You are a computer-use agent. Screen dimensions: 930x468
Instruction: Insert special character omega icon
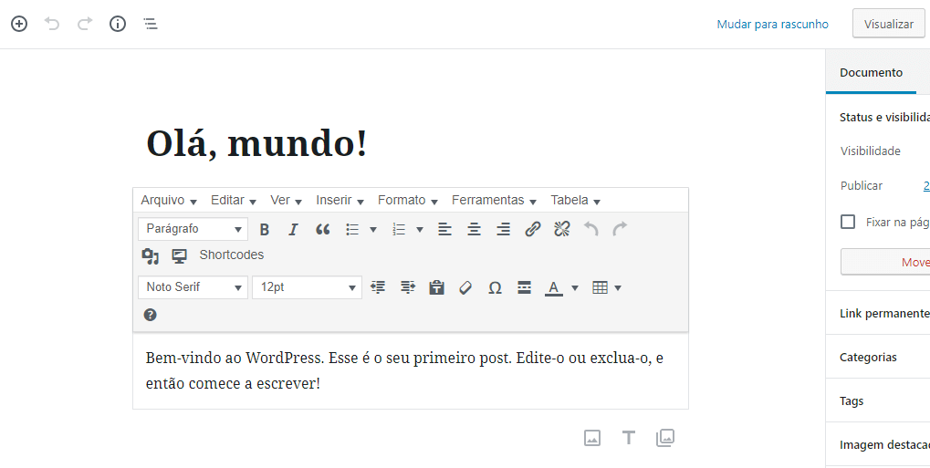click(495, 287)
